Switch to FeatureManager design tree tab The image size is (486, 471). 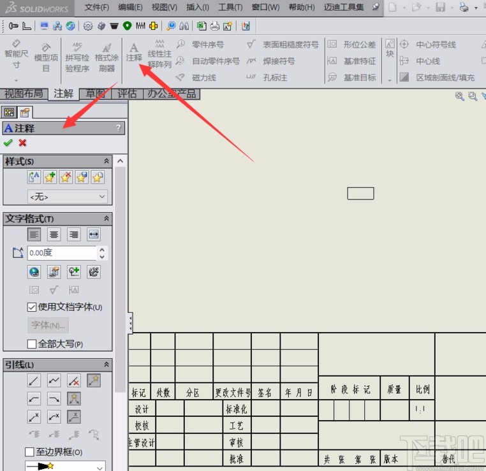[10, 112]
